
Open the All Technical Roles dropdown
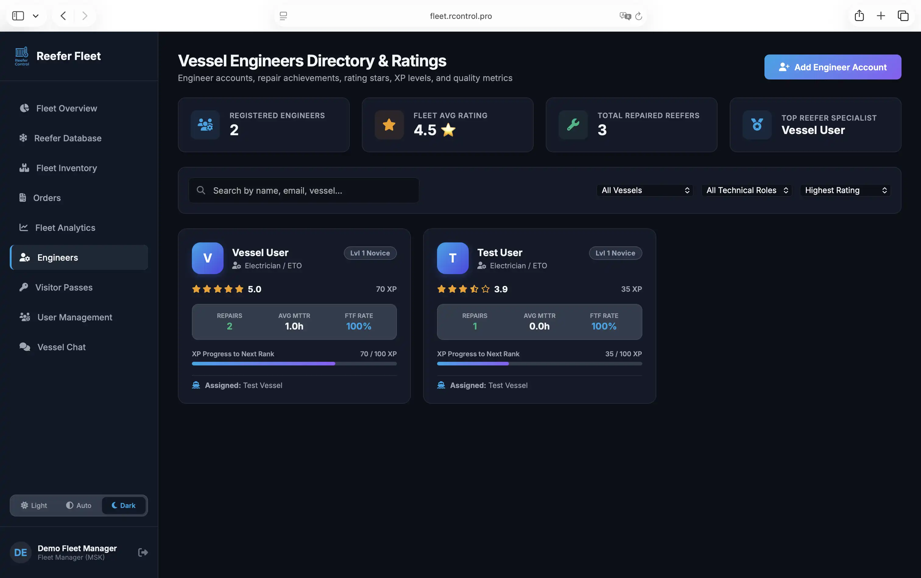point(747,190)
